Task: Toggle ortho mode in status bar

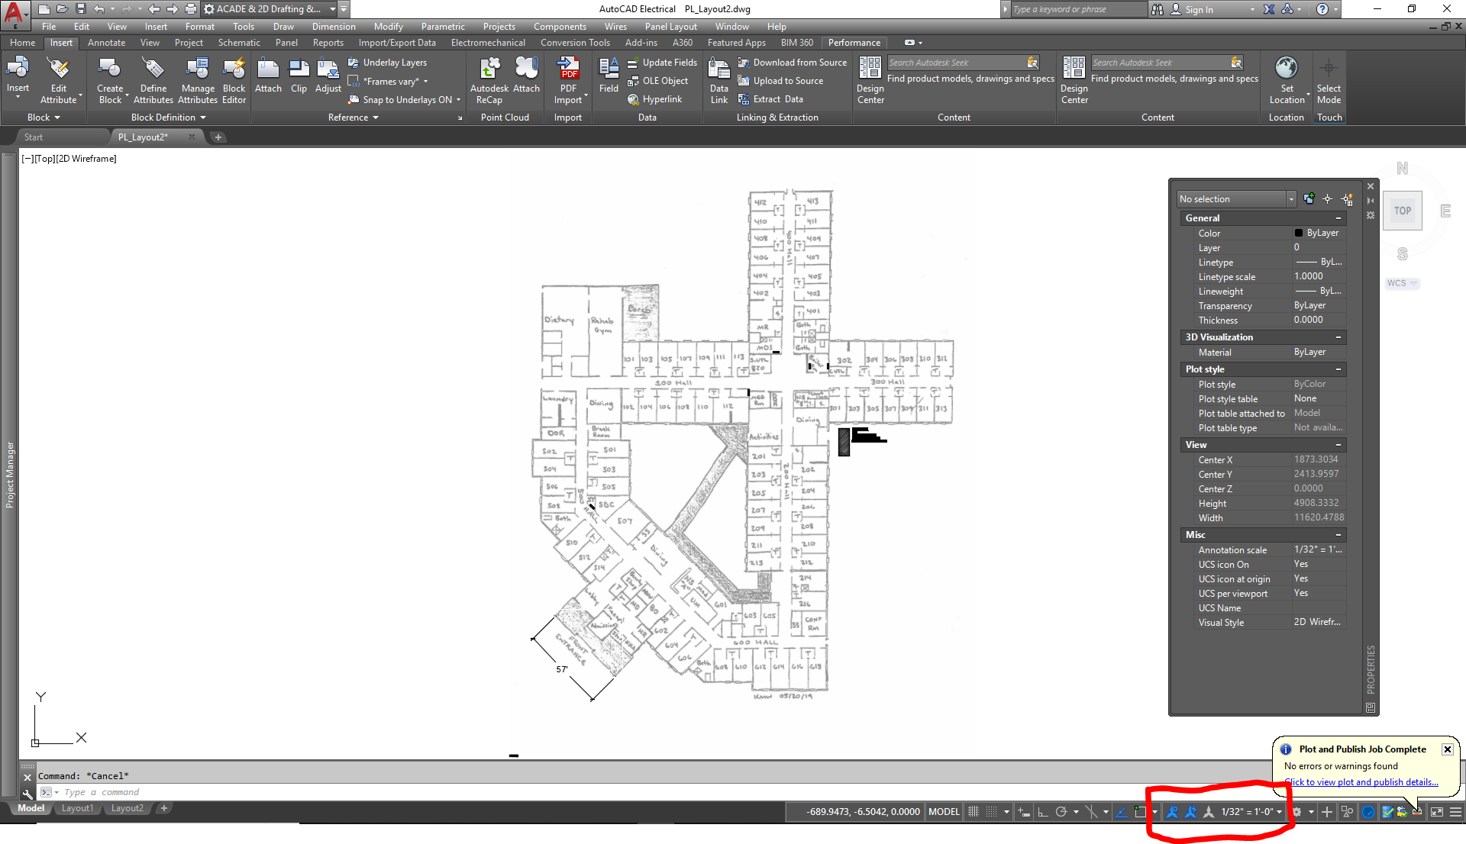Action: tap(1042, 812)
